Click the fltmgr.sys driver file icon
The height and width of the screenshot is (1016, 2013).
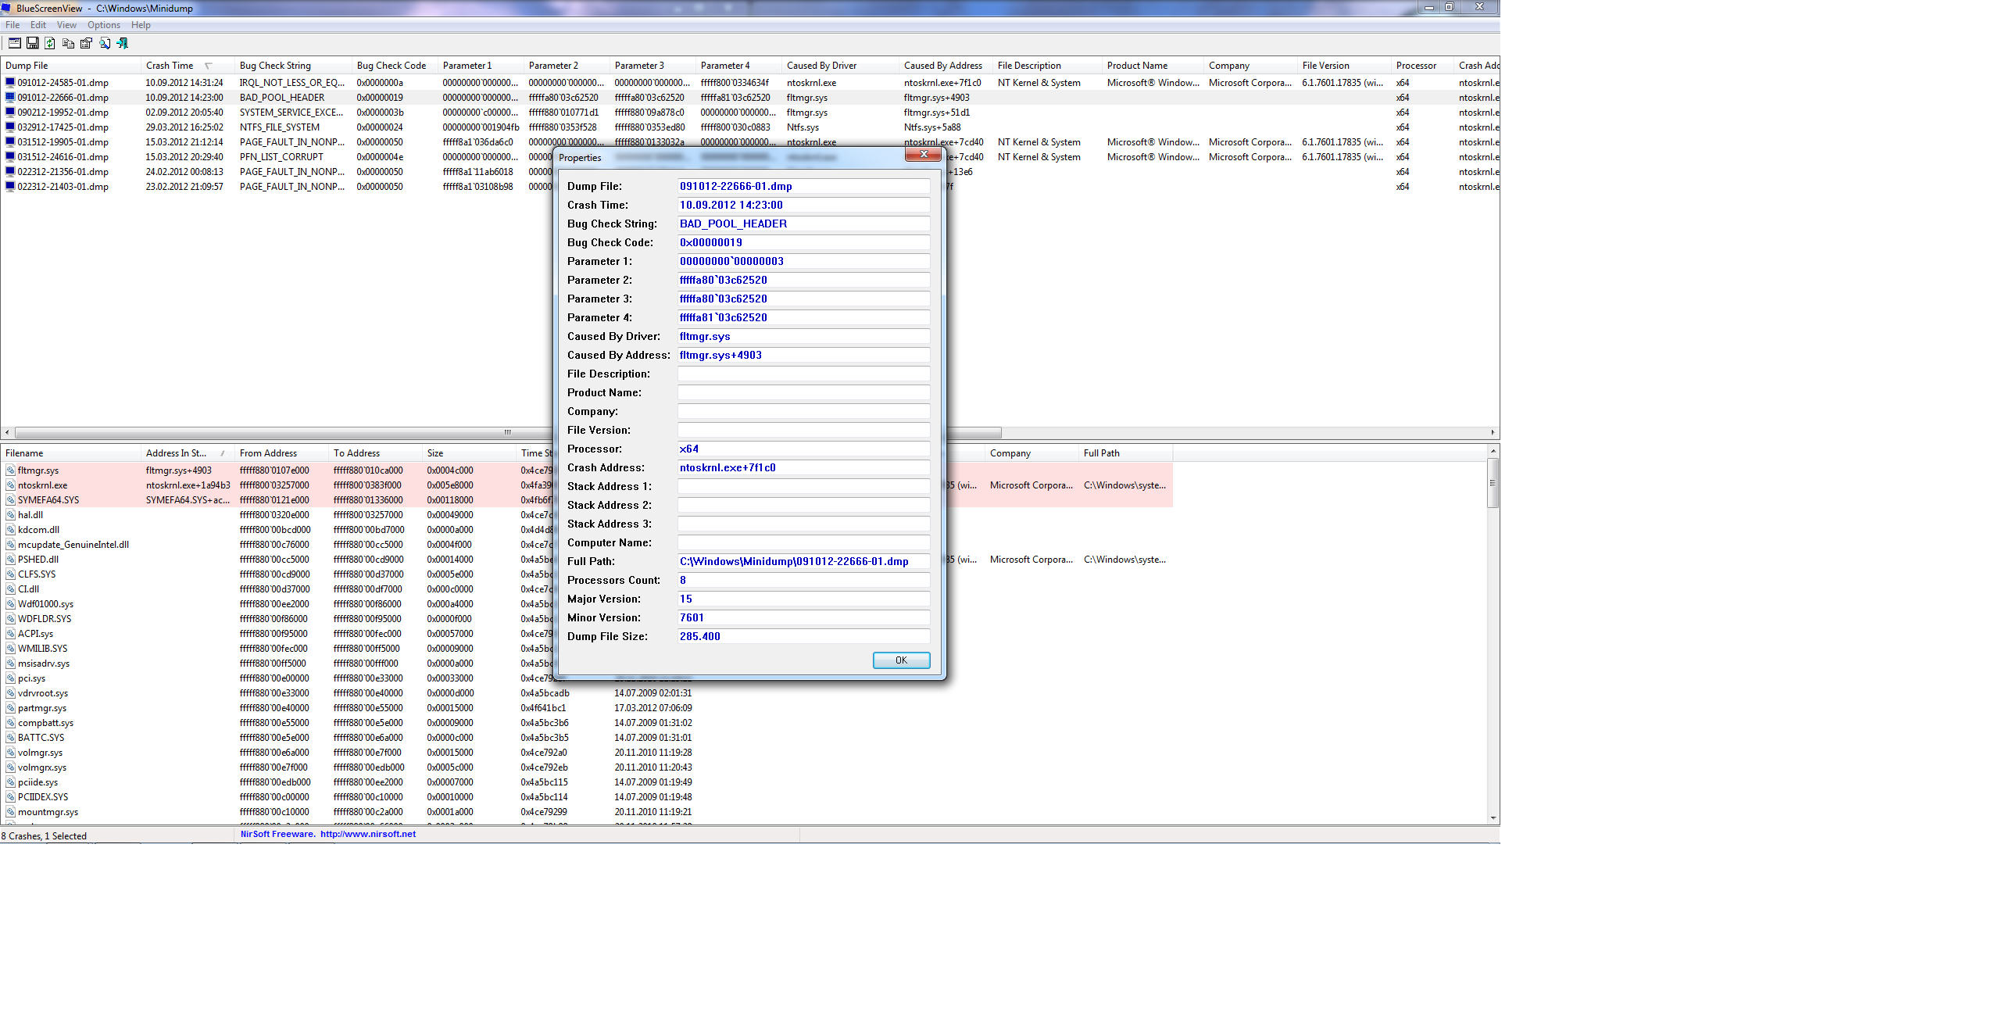11,470
